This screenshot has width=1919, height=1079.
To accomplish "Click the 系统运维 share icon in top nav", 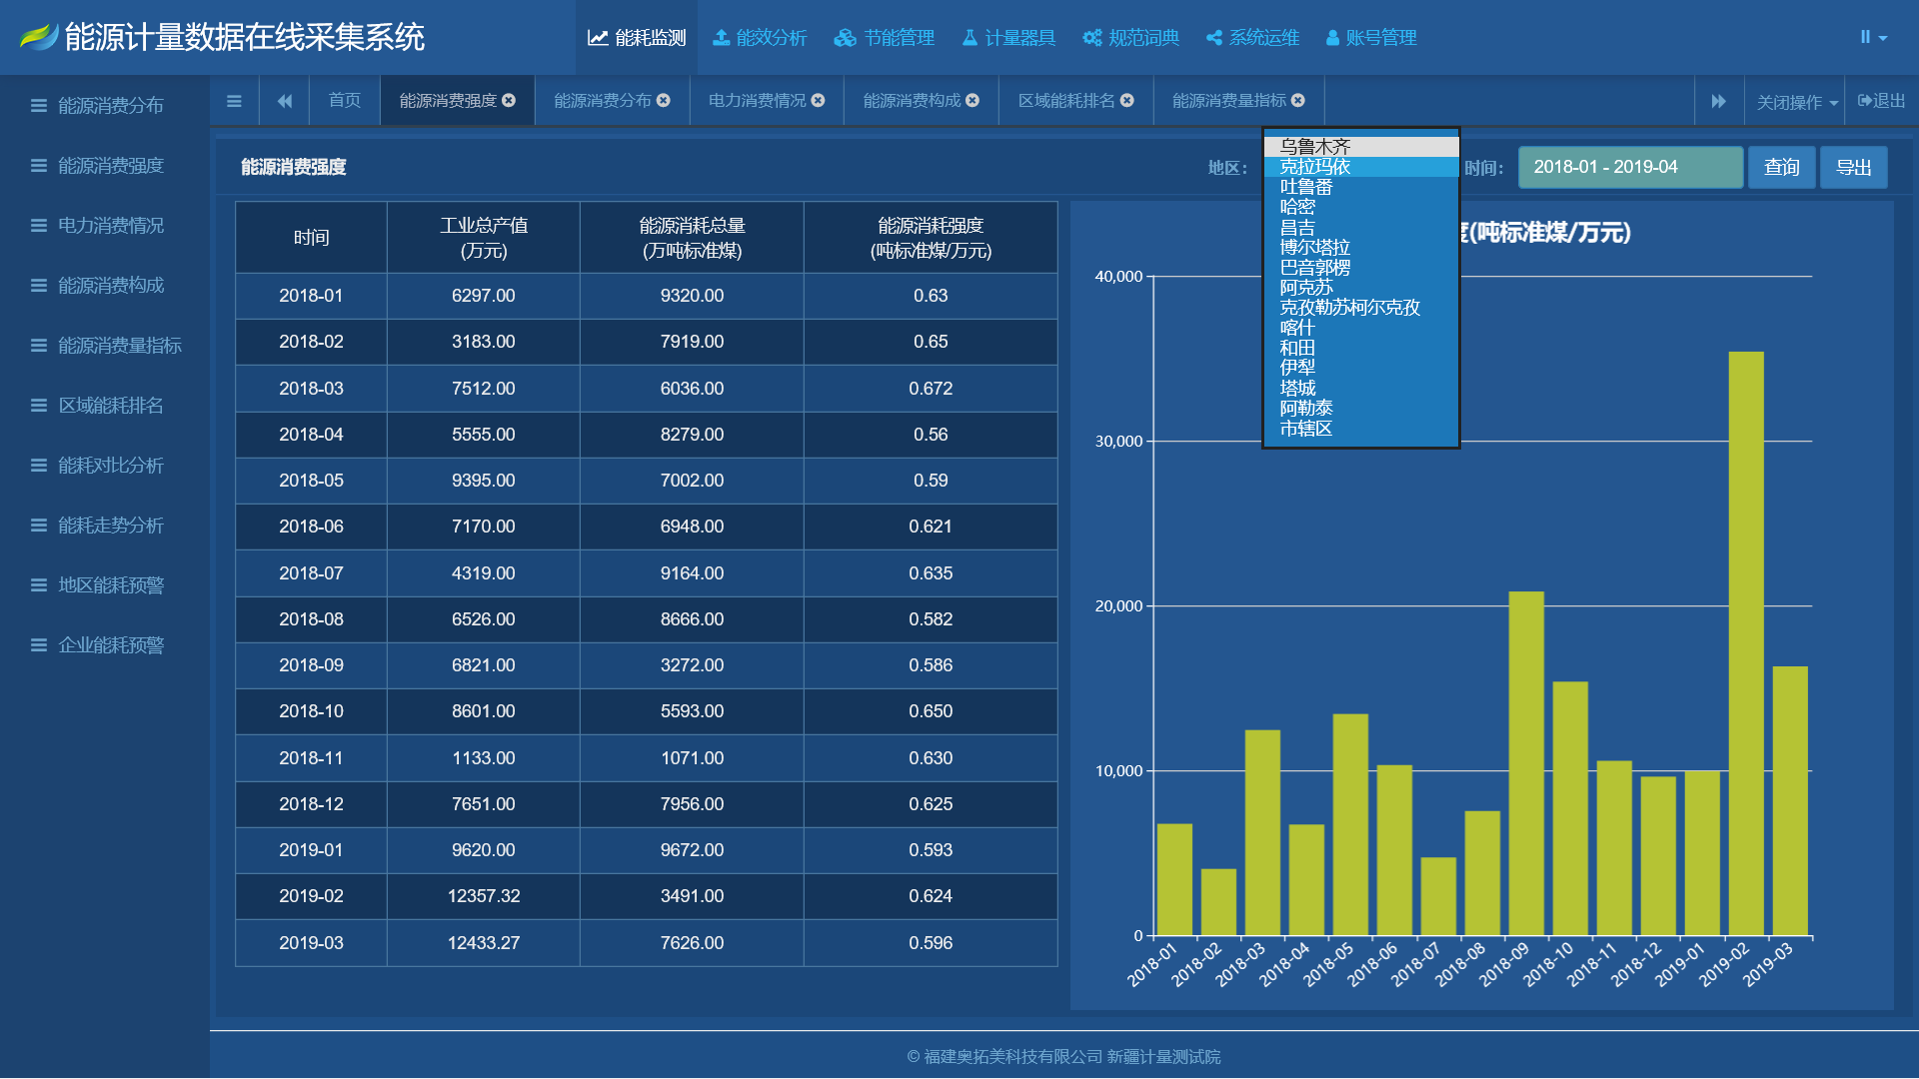I will coord(1214,38).
